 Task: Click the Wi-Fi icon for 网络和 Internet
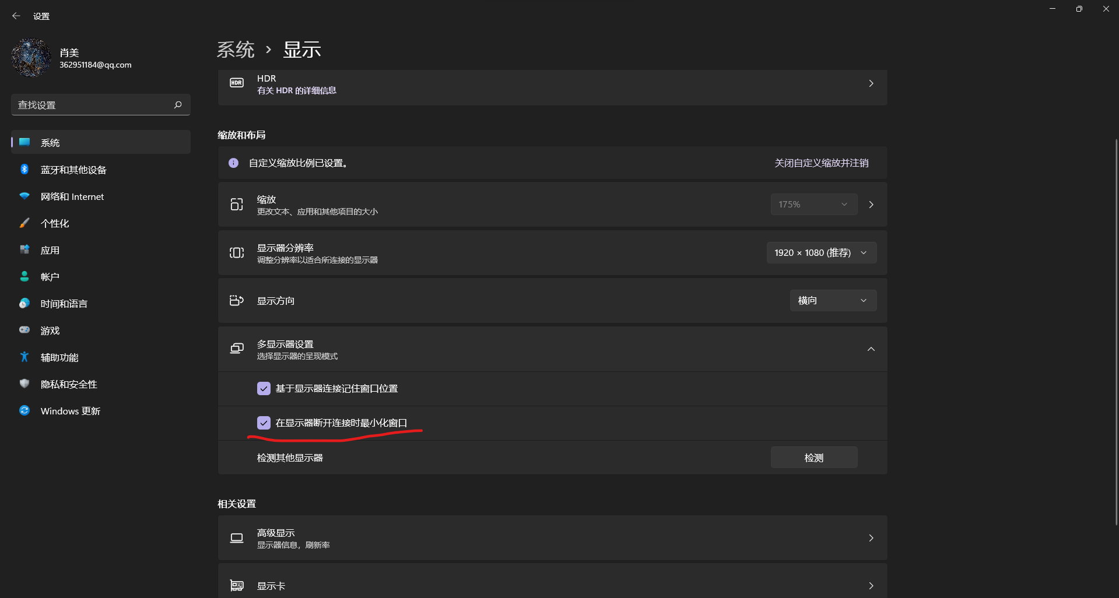click(24, 196)
